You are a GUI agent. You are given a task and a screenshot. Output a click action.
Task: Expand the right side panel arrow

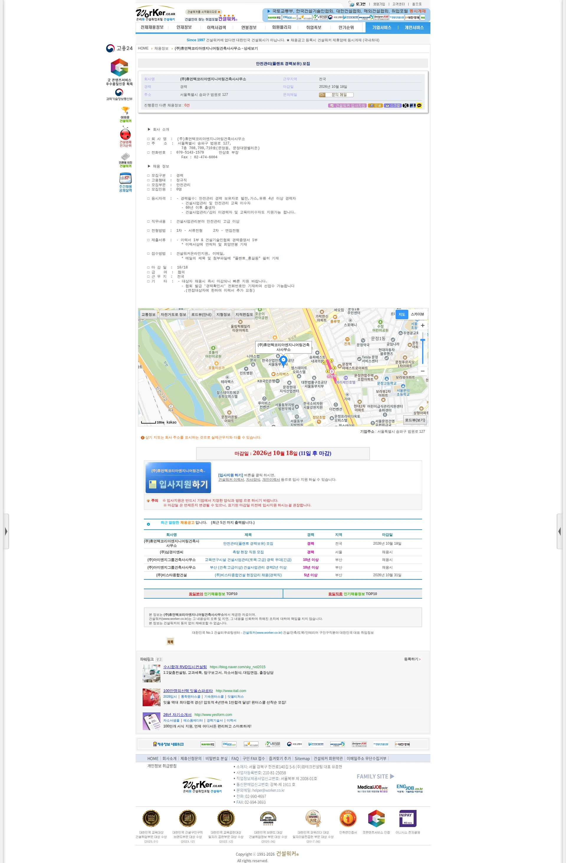[560, 532]
